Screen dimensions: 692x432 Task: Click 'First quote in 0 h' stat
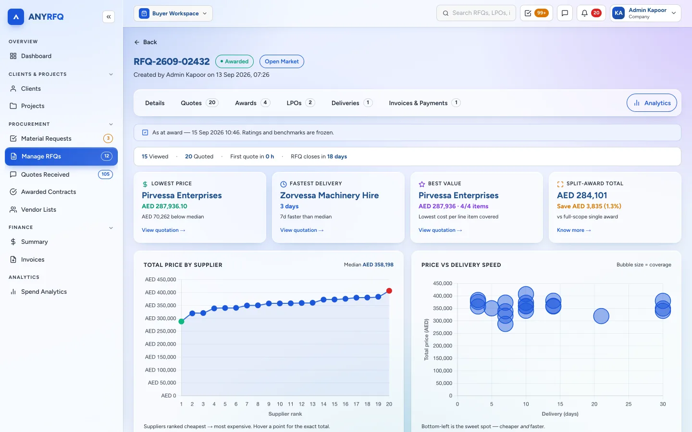[x=252, y=156]
